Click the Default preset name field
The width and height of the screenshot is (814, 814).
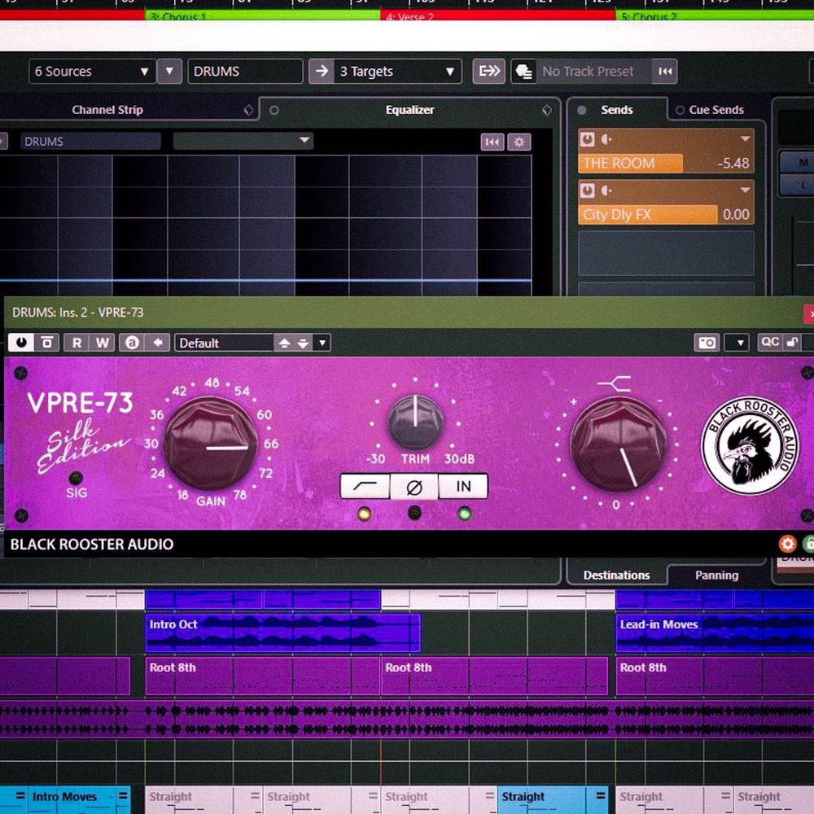(225, 344)
